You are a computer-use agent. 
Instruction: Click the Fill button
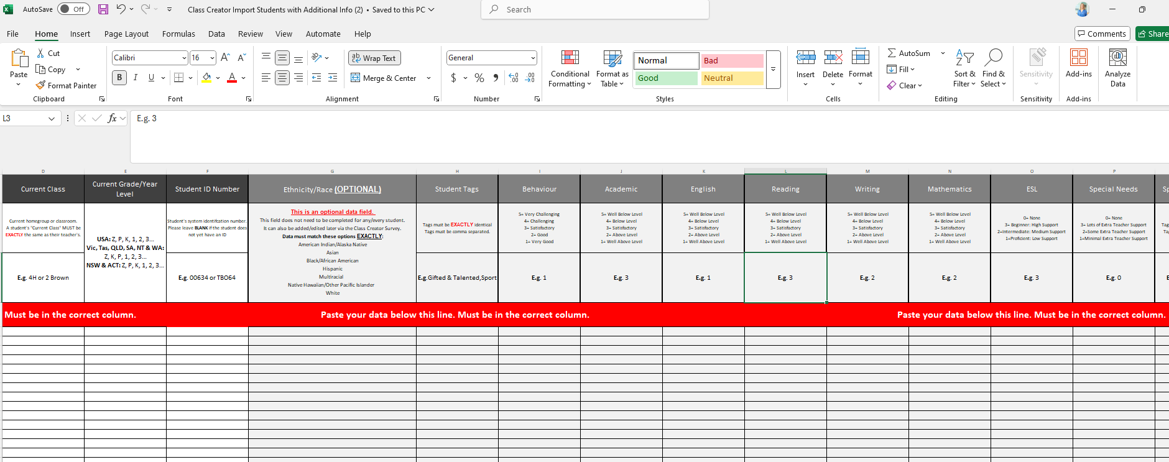[x=901, y=69]
